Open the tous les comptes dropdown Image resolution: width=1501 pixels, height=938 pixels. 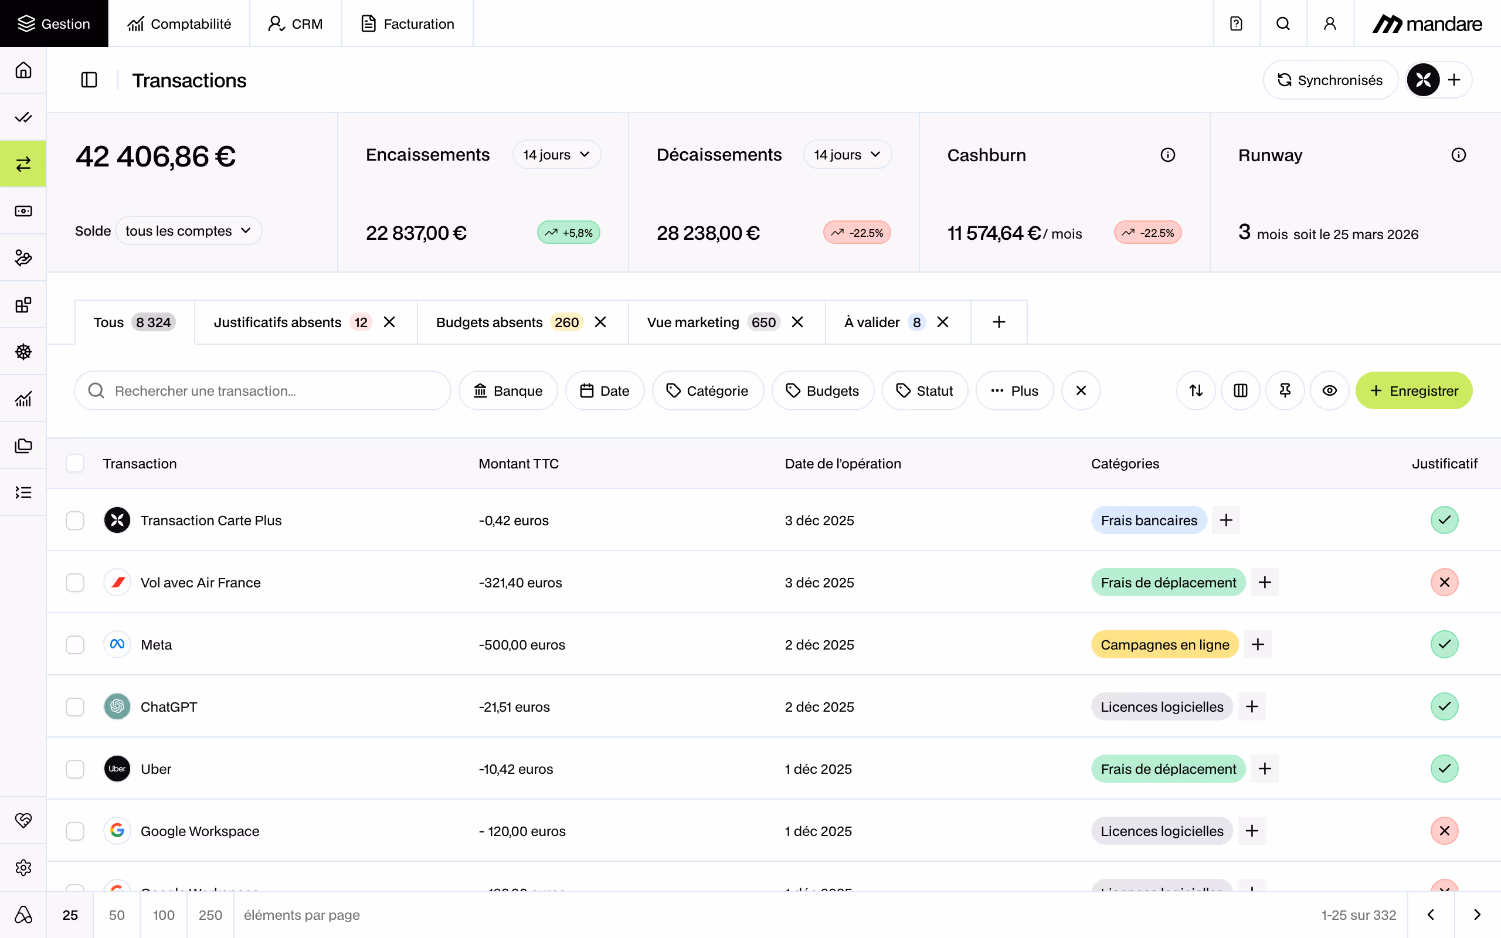[x=188, y=231]
